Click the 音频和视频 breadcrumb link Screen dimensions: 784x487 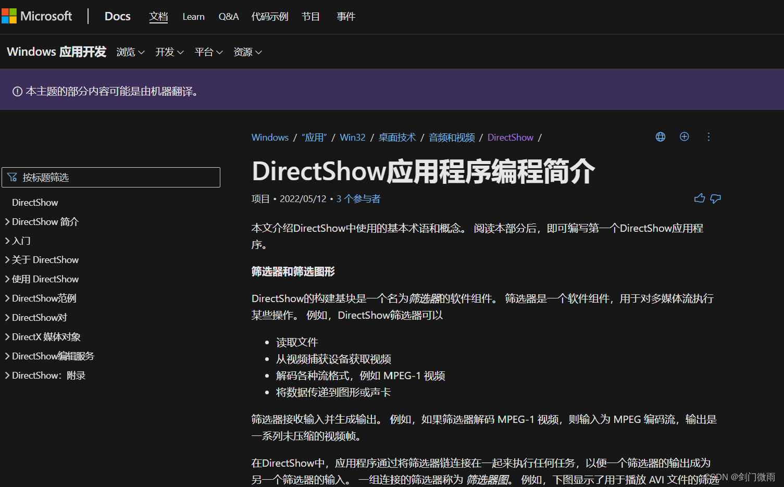(452, 138)
